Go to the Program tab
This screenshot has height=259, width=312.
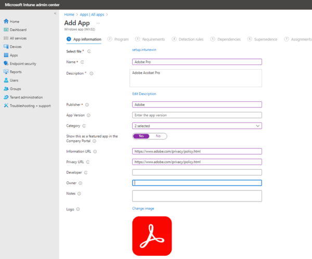click(x=118, y=39)
